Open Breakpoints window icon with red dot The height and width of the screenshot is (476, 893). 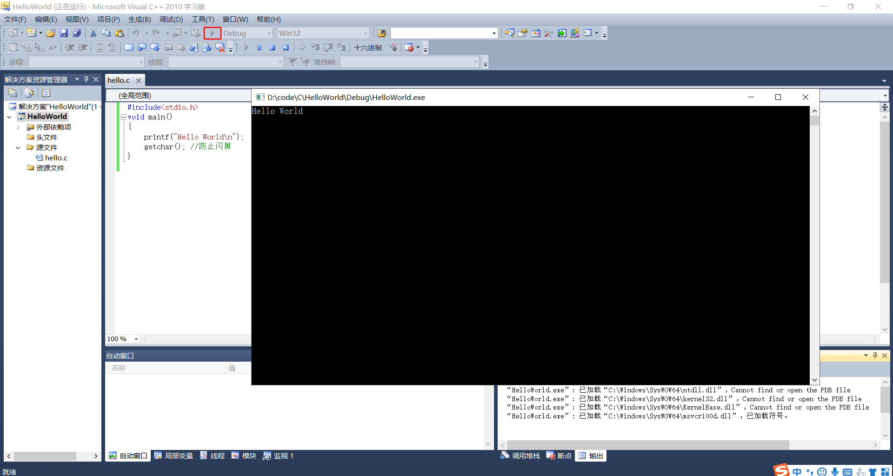pyautogui.click(x=409, y=47)
